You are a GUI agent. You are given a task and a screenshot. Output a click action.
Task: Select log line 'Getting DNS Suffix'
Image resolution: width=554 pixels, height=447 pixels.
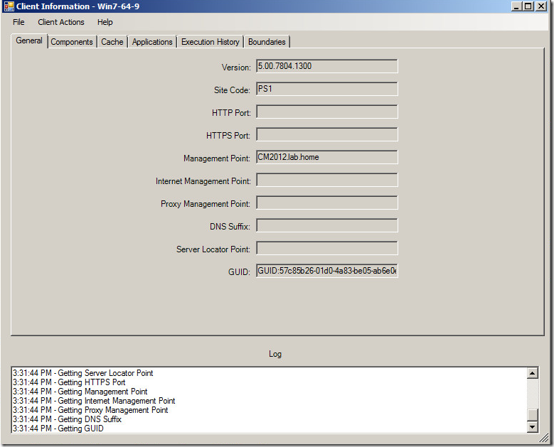point(67,419)
